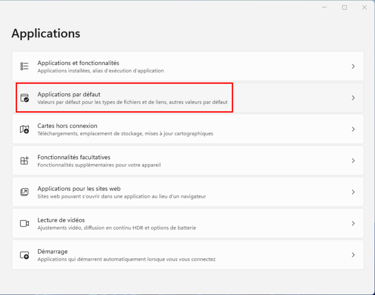
Task: Click the Lecture de vidéos camera icon
Action: pos(24,223)
